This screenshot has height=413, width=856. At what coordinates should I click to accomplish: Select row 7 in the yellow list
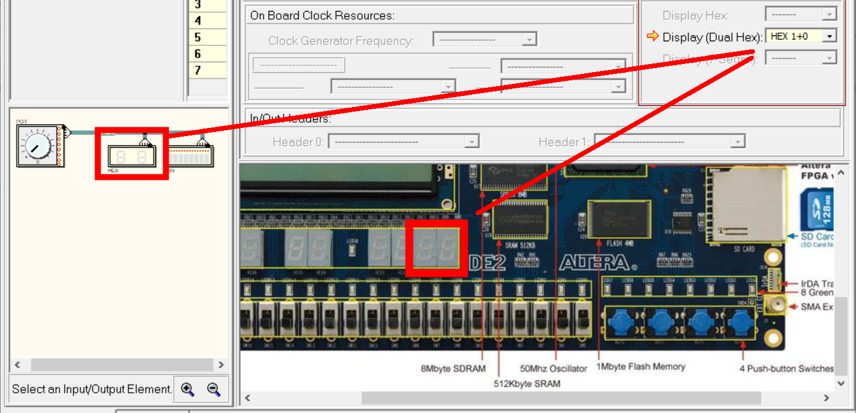[208, 70]
